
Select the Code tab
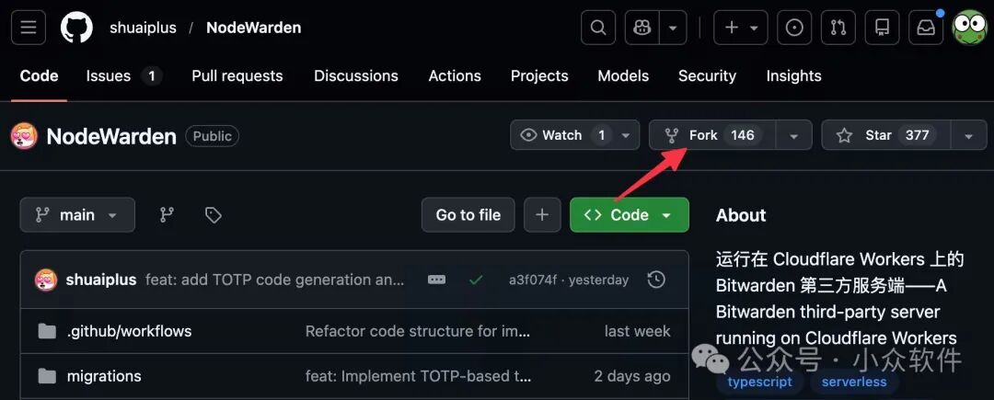(x=40, y=76)
